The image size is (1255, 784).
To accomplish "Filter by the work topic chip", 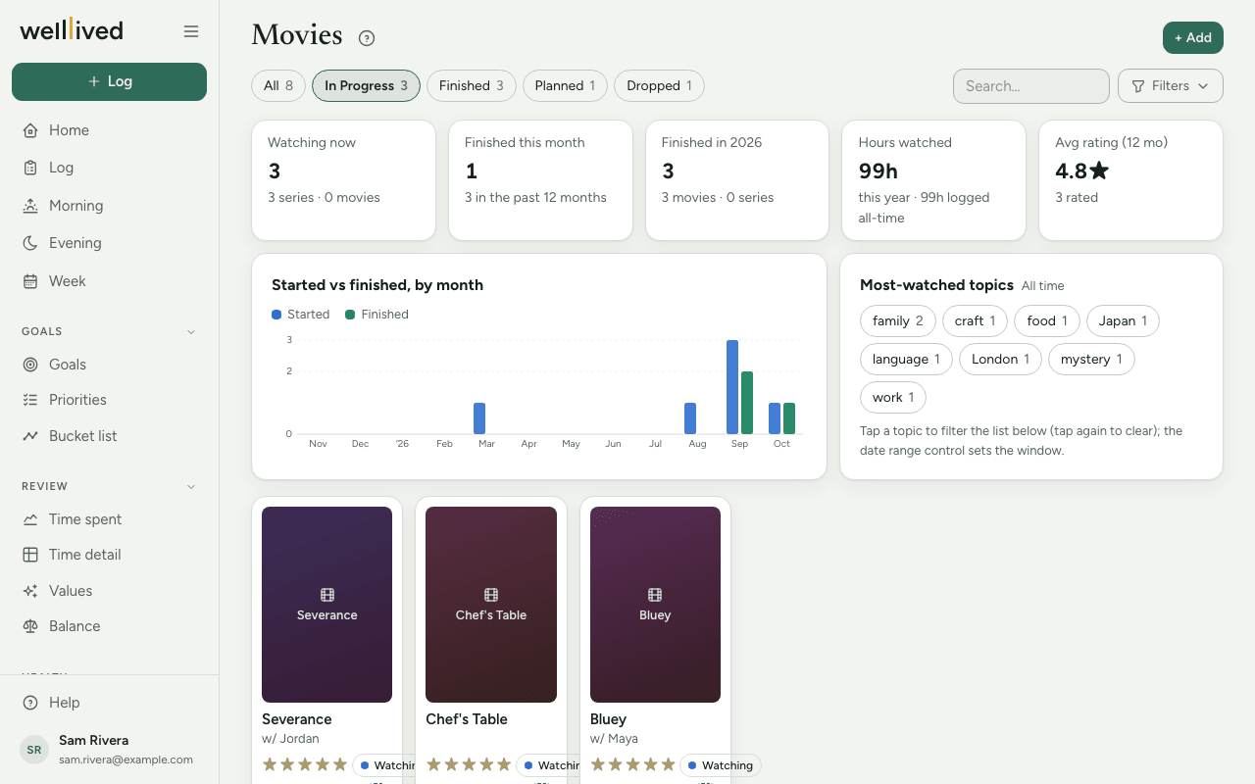I will tap(893, 397).
